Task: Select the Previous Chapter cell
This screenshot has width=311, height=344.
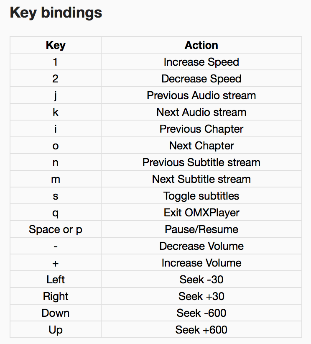Action: [x=201, y=129]
